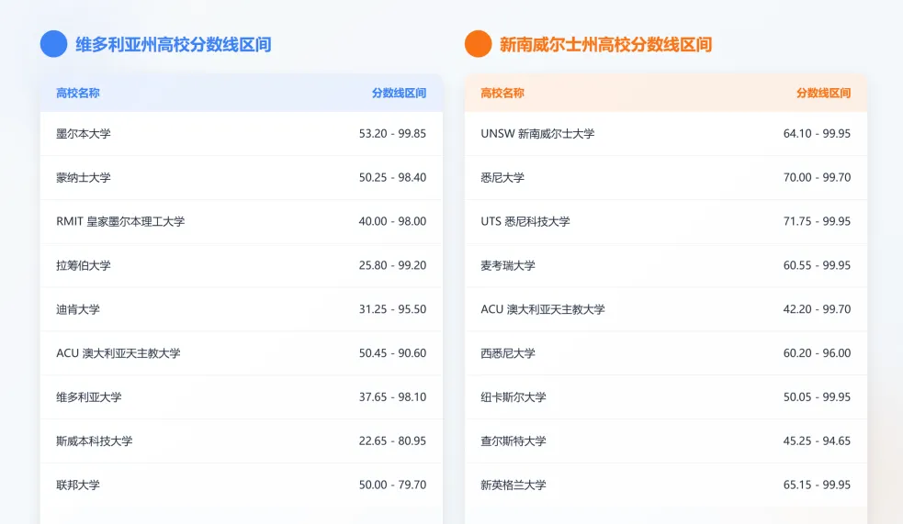Select UNSW 新南威尔士大学
This screenshot has width=903, height=524.
(538, 133)
